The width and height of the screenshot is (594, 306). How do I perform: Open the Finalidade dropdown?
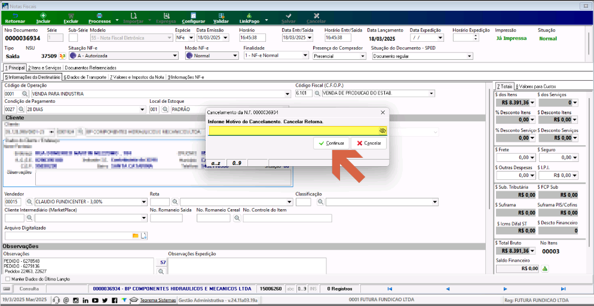(x=305, y=56)
